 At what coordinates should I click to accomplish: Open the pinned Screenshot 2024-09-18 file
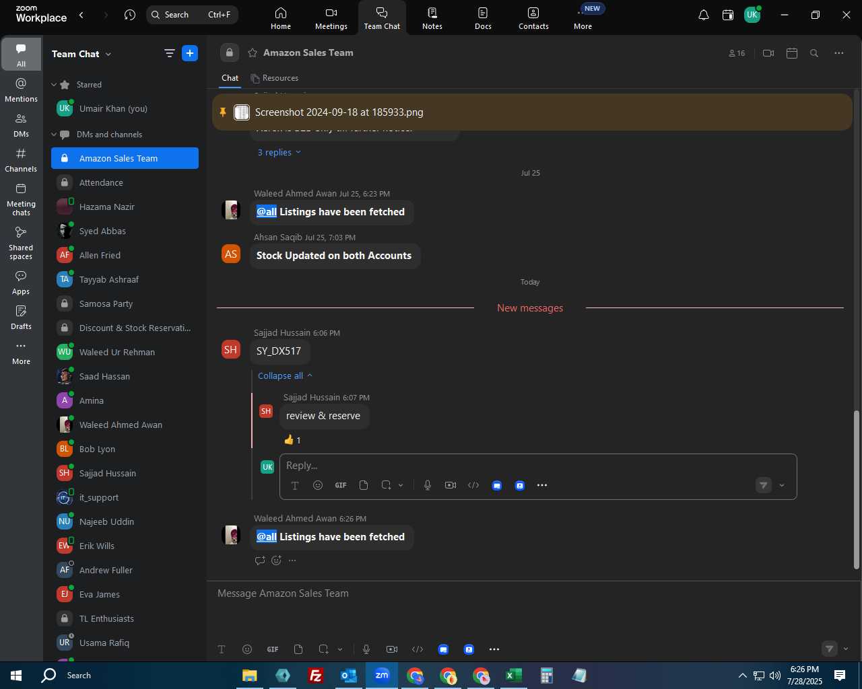click(x=532, y=112)
